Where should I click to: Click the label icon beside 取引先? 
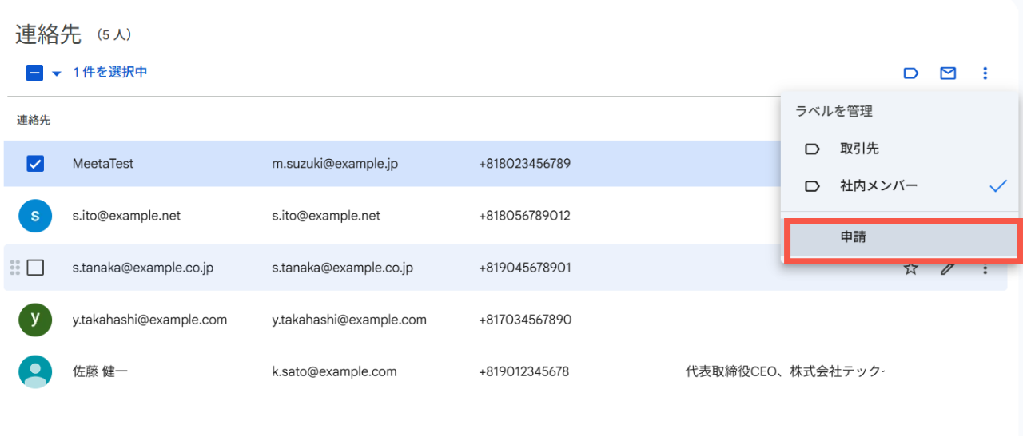(812, 149)
